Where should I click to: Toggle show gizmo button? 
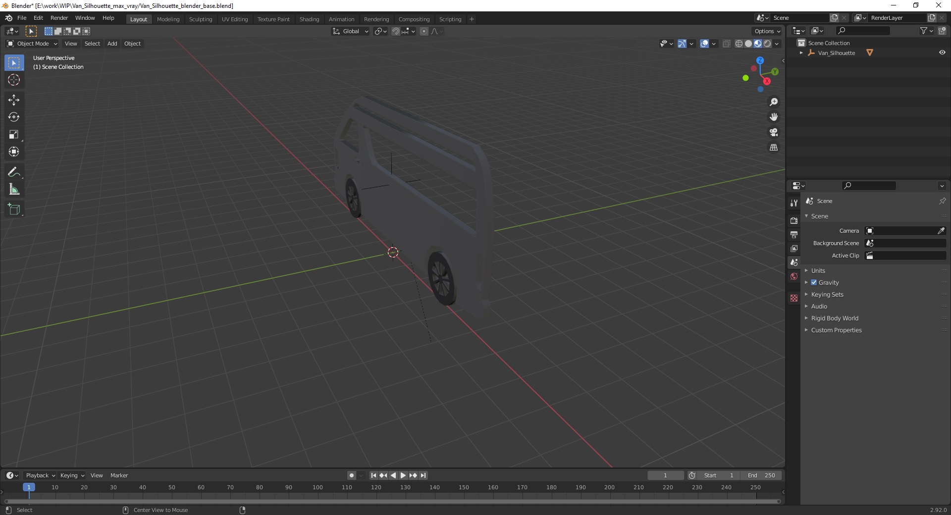coord(682,44)
